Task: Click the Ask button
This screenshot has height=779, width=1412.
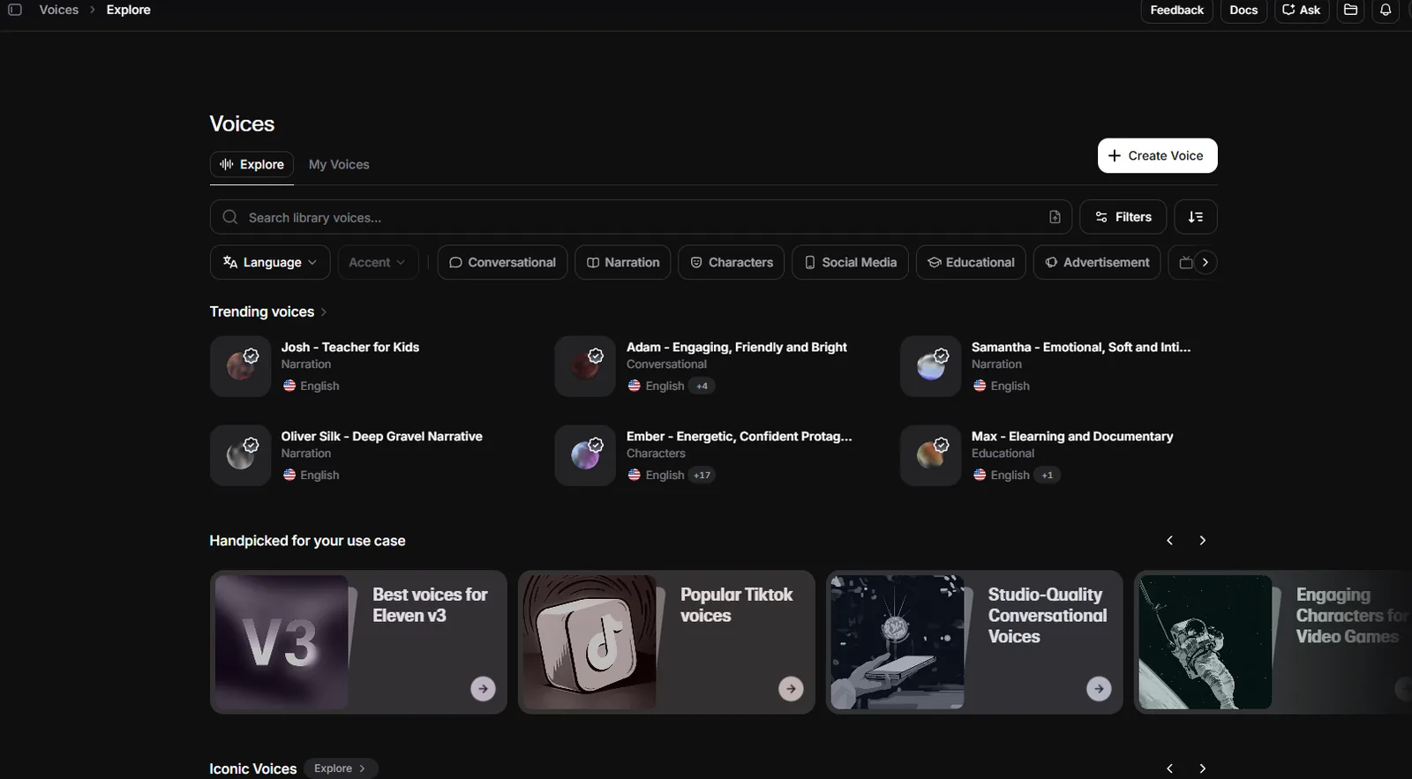Action: (x=1302, y=10)
